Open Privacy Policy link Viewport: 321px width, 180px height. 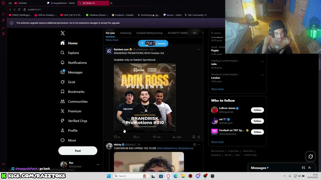pos(233,151)
